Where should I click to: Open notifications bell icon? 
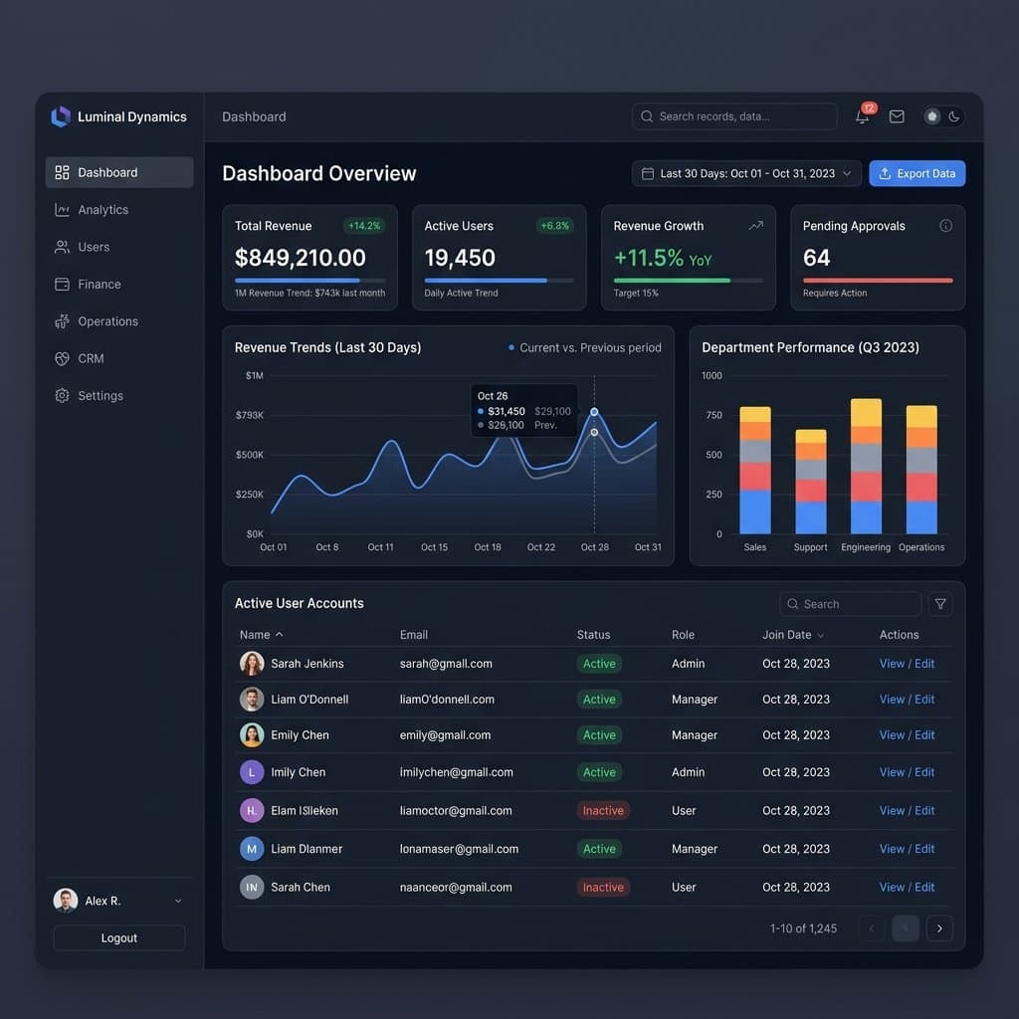863,117
